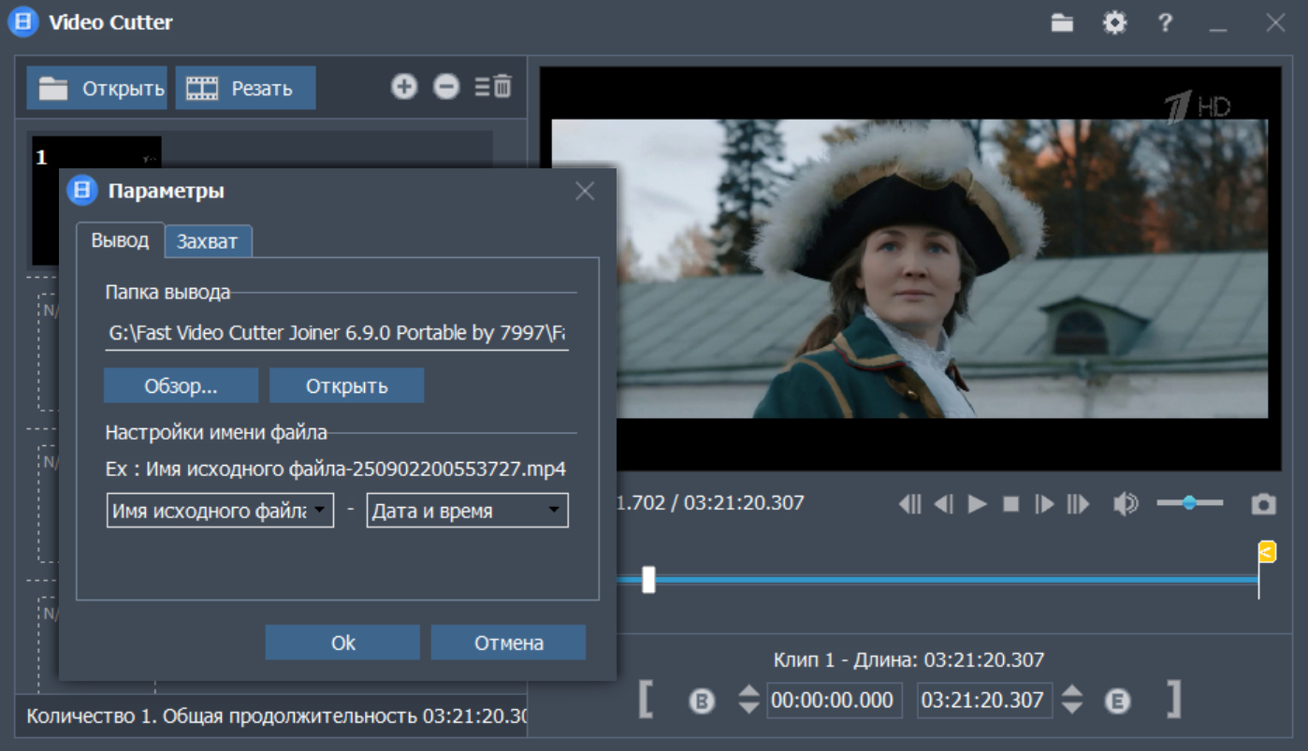Set clip end with right bracket
The image size is (1308, 751).
1173,699
